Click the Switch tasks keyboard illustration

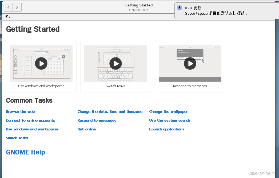[115, 75]
